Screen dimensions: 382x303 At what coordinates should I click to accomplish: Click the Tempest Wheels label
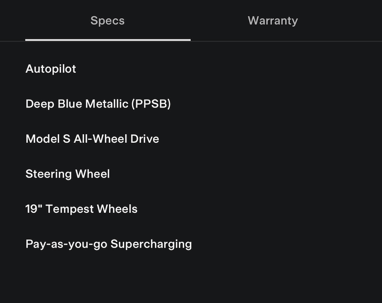(x=92, y=209)
